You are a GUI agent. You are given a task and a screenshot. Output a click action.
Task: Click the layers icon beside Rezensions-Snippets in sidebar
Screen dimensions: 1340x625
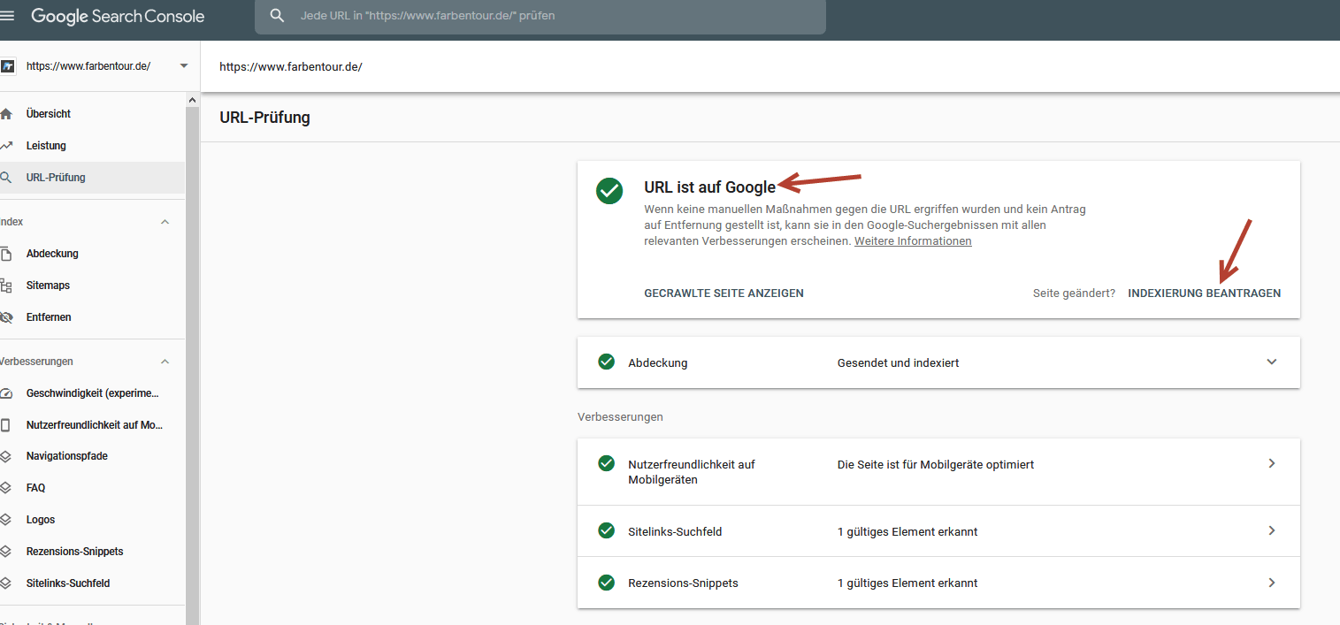(x=6, y=552)
